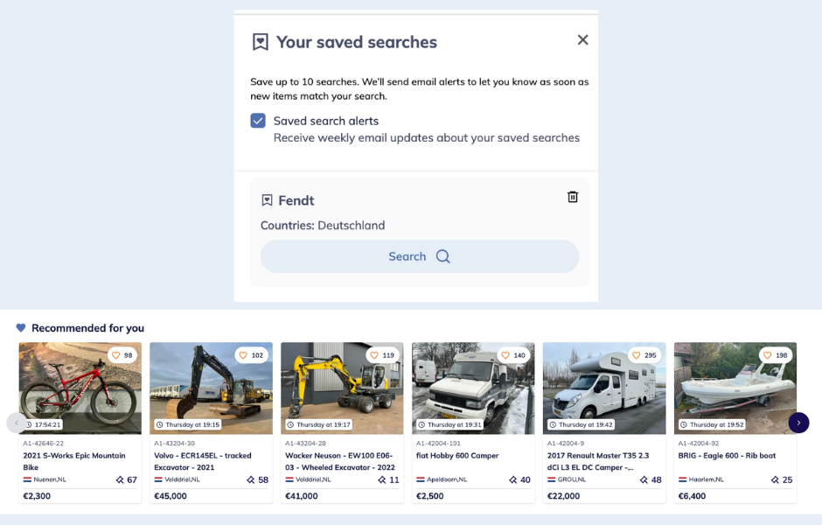Advance the recommendations carousel with the right arrow
This screenshot has height=525, width=822.
pyautogui.click(x=798, y=422)
